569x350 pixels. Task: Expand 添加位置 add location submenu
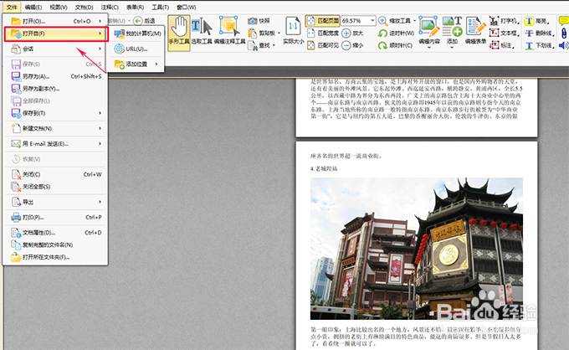point(136,64)
